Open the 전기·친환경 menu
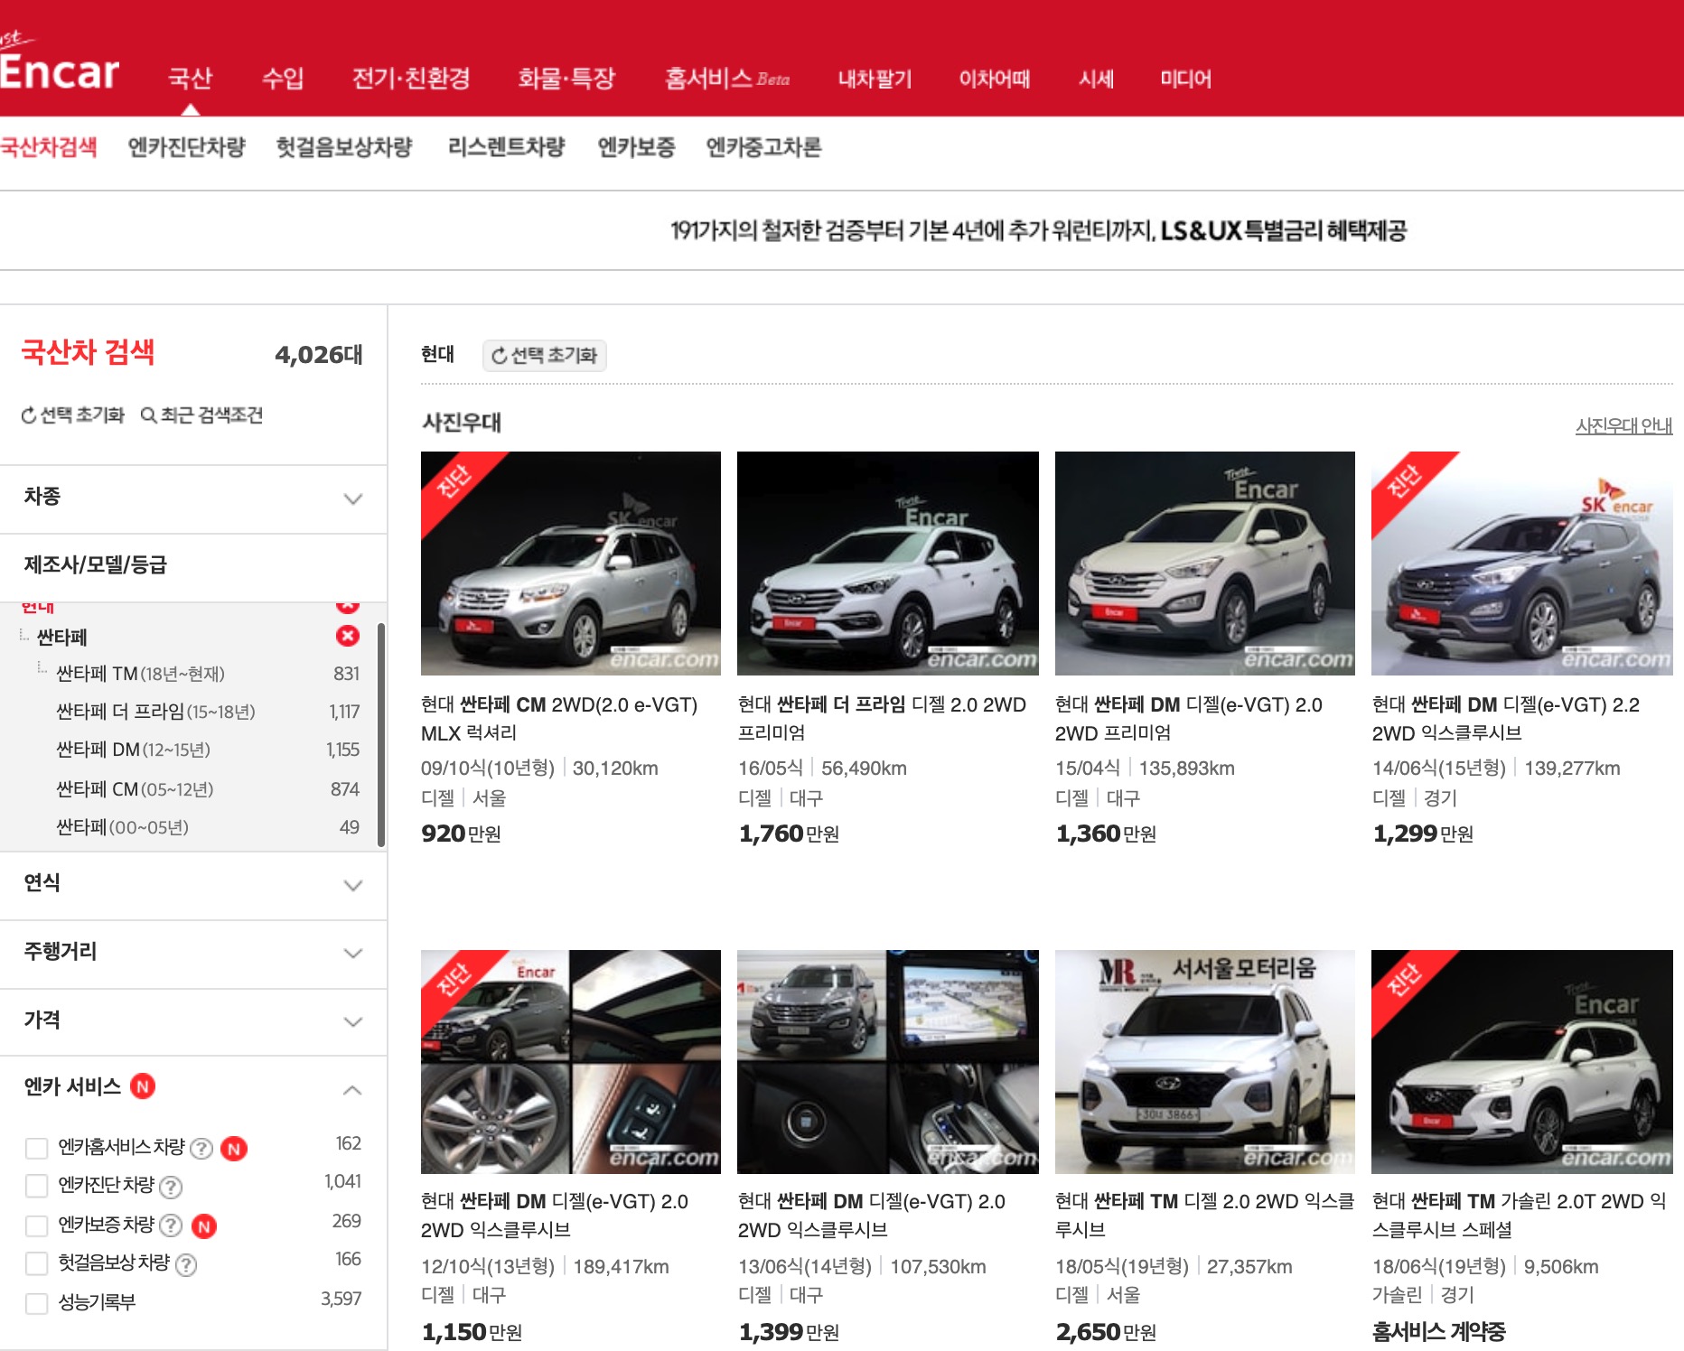The image size is (1684, 1351). point(411,79)
